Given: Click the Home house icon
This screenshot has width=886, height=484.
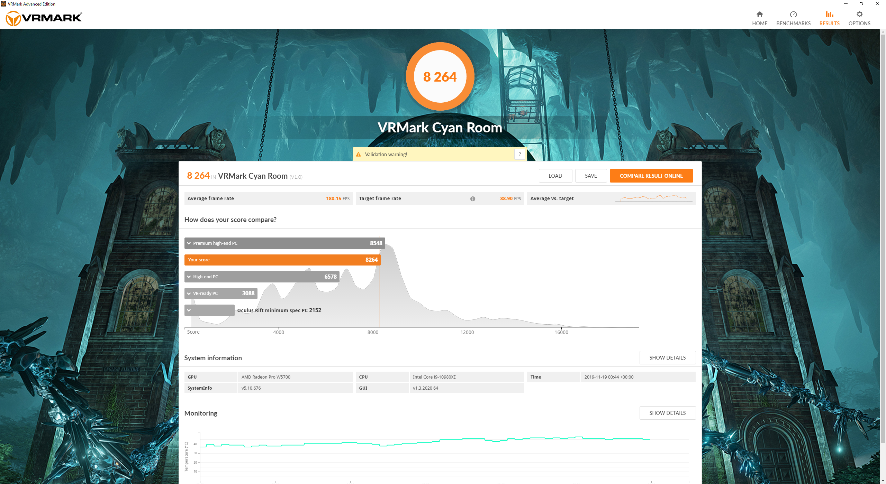Looking at the screenshot, I should tap(759, 14).
